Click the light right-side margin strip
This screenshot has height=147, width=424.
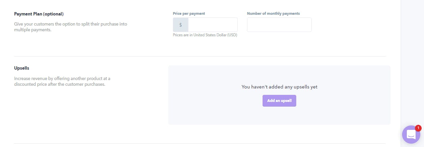coord(412,61)
